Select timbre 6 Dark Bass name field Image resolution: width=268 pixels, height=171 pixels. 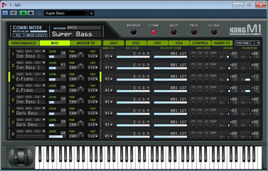31,113
